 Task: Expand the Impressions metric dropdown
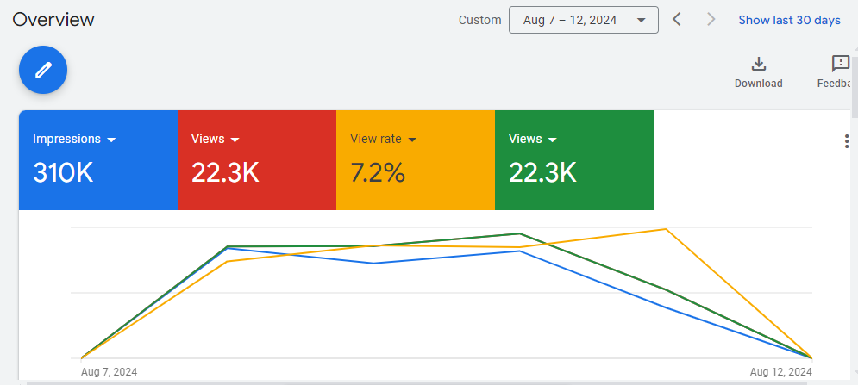[111, 140]
